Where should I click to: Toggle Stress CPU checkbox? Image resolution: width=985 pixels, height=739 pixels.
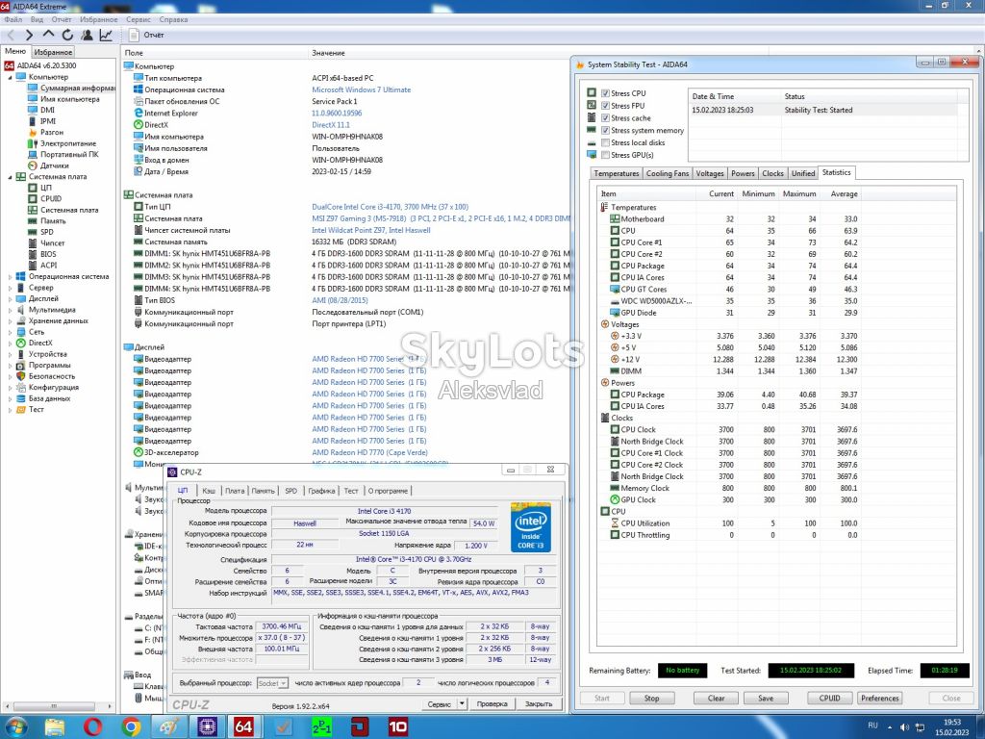coord(605,93)
